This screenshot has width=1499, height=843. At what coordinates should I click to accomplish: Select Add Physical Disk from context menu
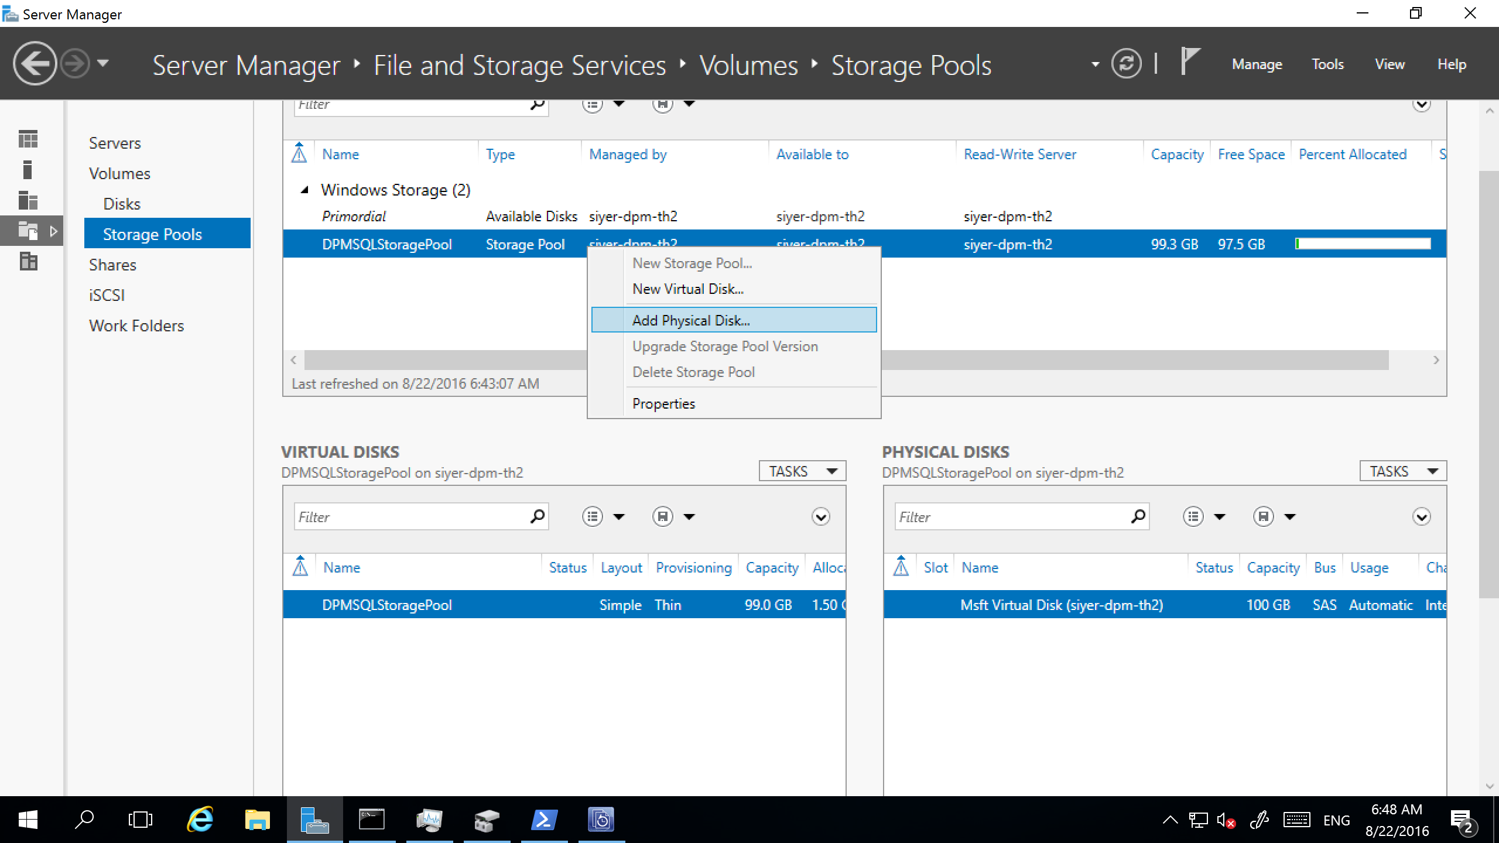(x=690, y=319)
